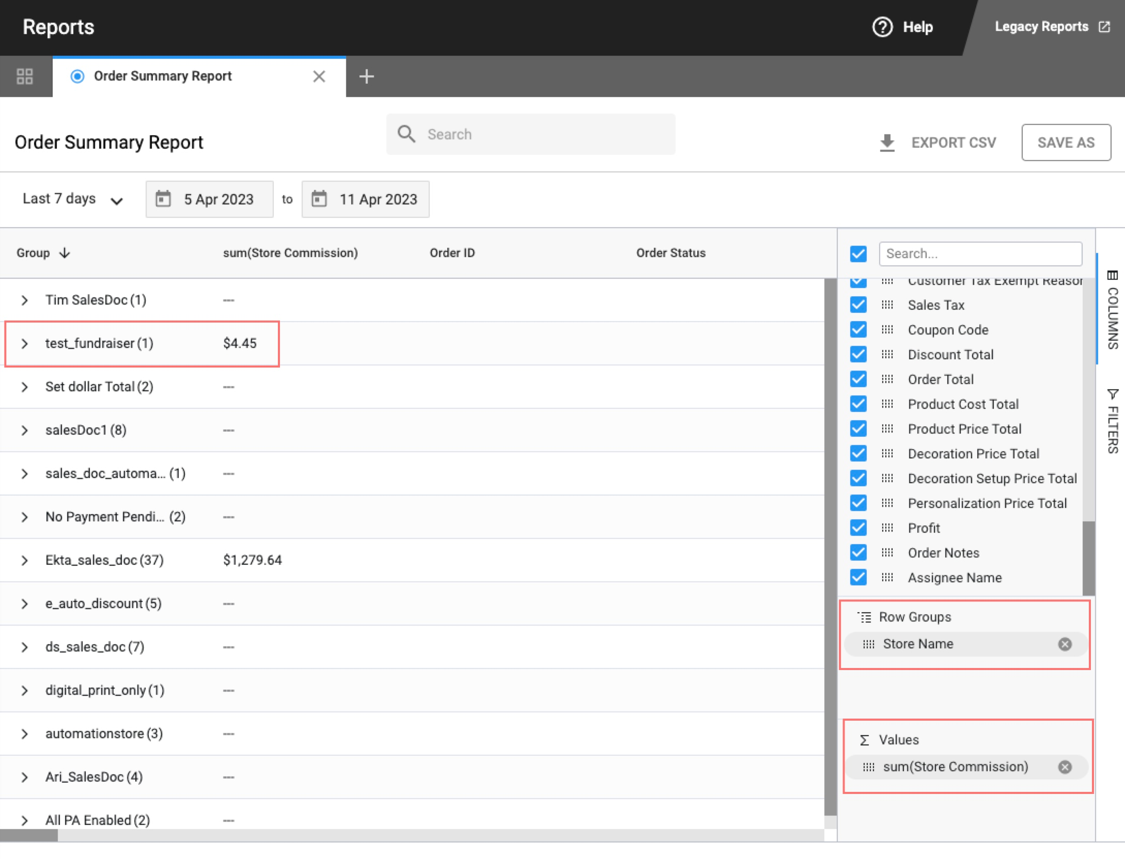Toggle the select-all columns checkbox
The image size is (1125, 859).
(858, 253)
